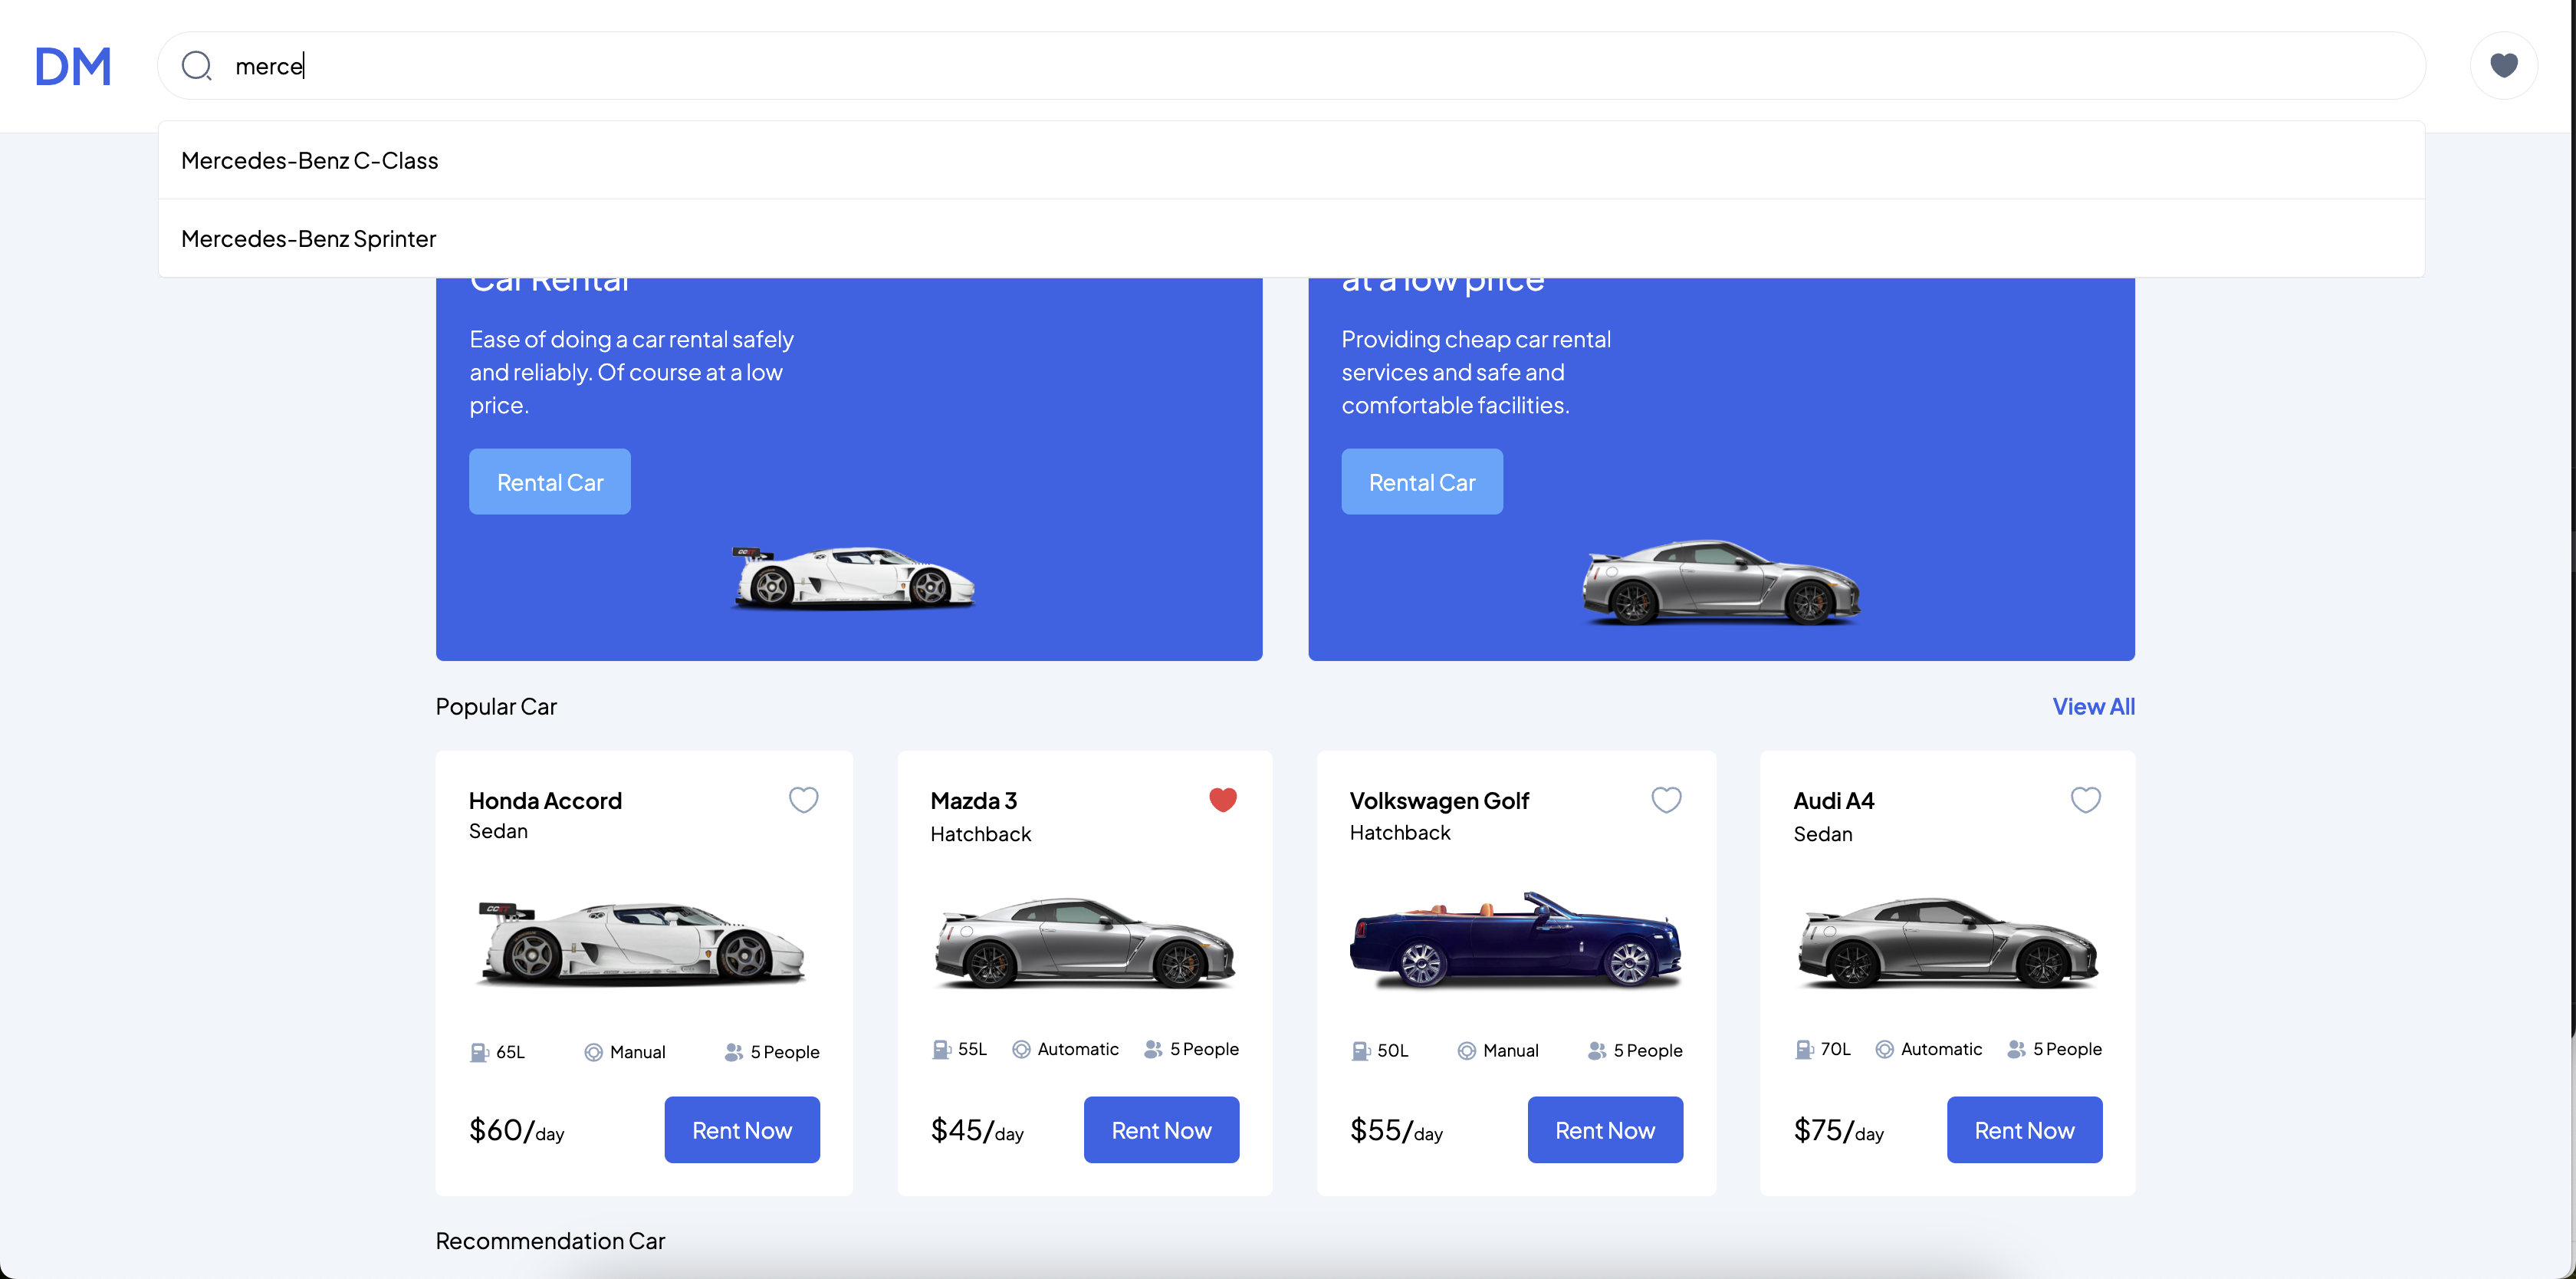Go home via the DM logo
The height and width of the screenshot is (1279, 2576).
(x=73, y=67)
